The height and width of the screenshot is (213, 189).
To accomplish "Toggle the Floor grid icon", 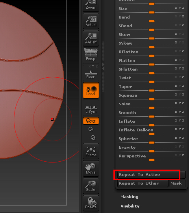I will click(91, 73).
